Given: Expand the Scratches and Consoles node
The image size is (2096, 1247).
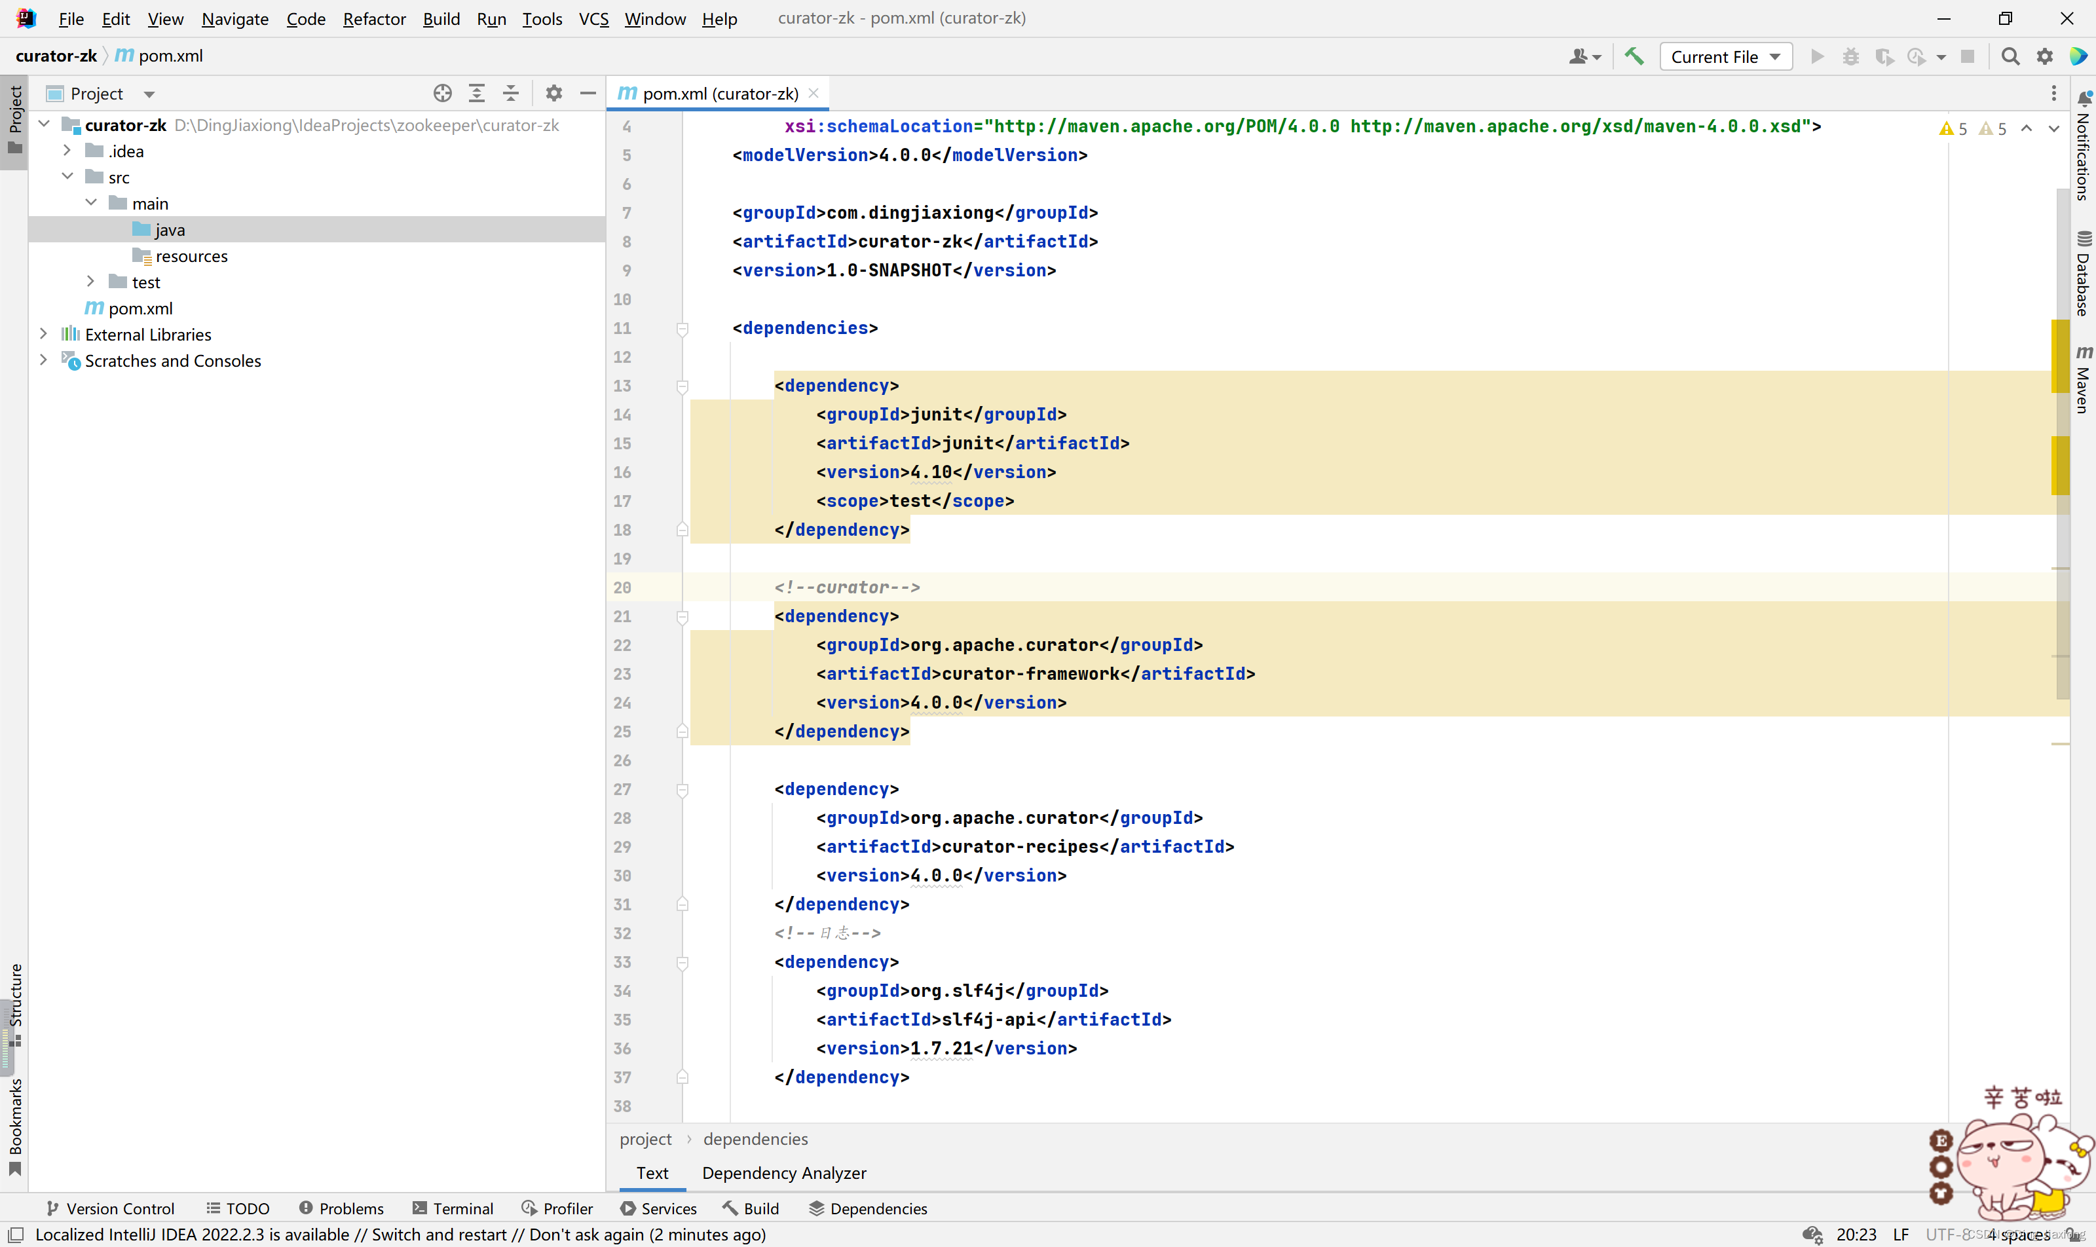Looking at the screenshot, I should click(45, 361).
